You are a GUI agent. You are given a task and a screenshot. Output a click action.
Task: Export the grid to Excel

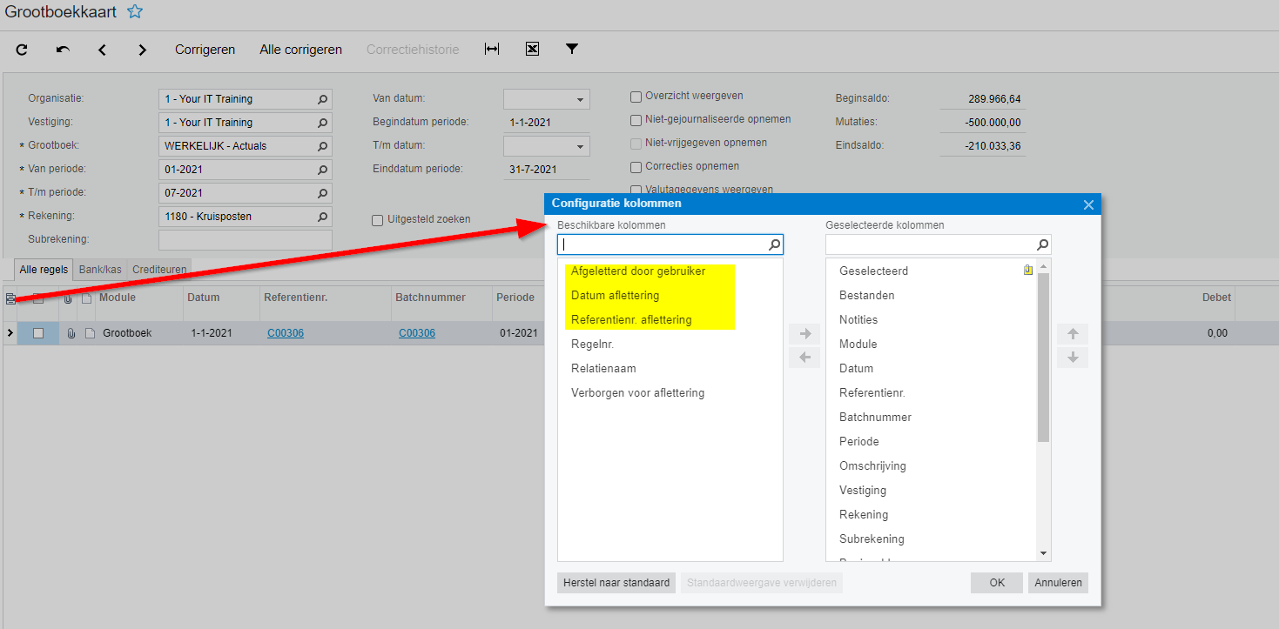(x=532, y=50)
